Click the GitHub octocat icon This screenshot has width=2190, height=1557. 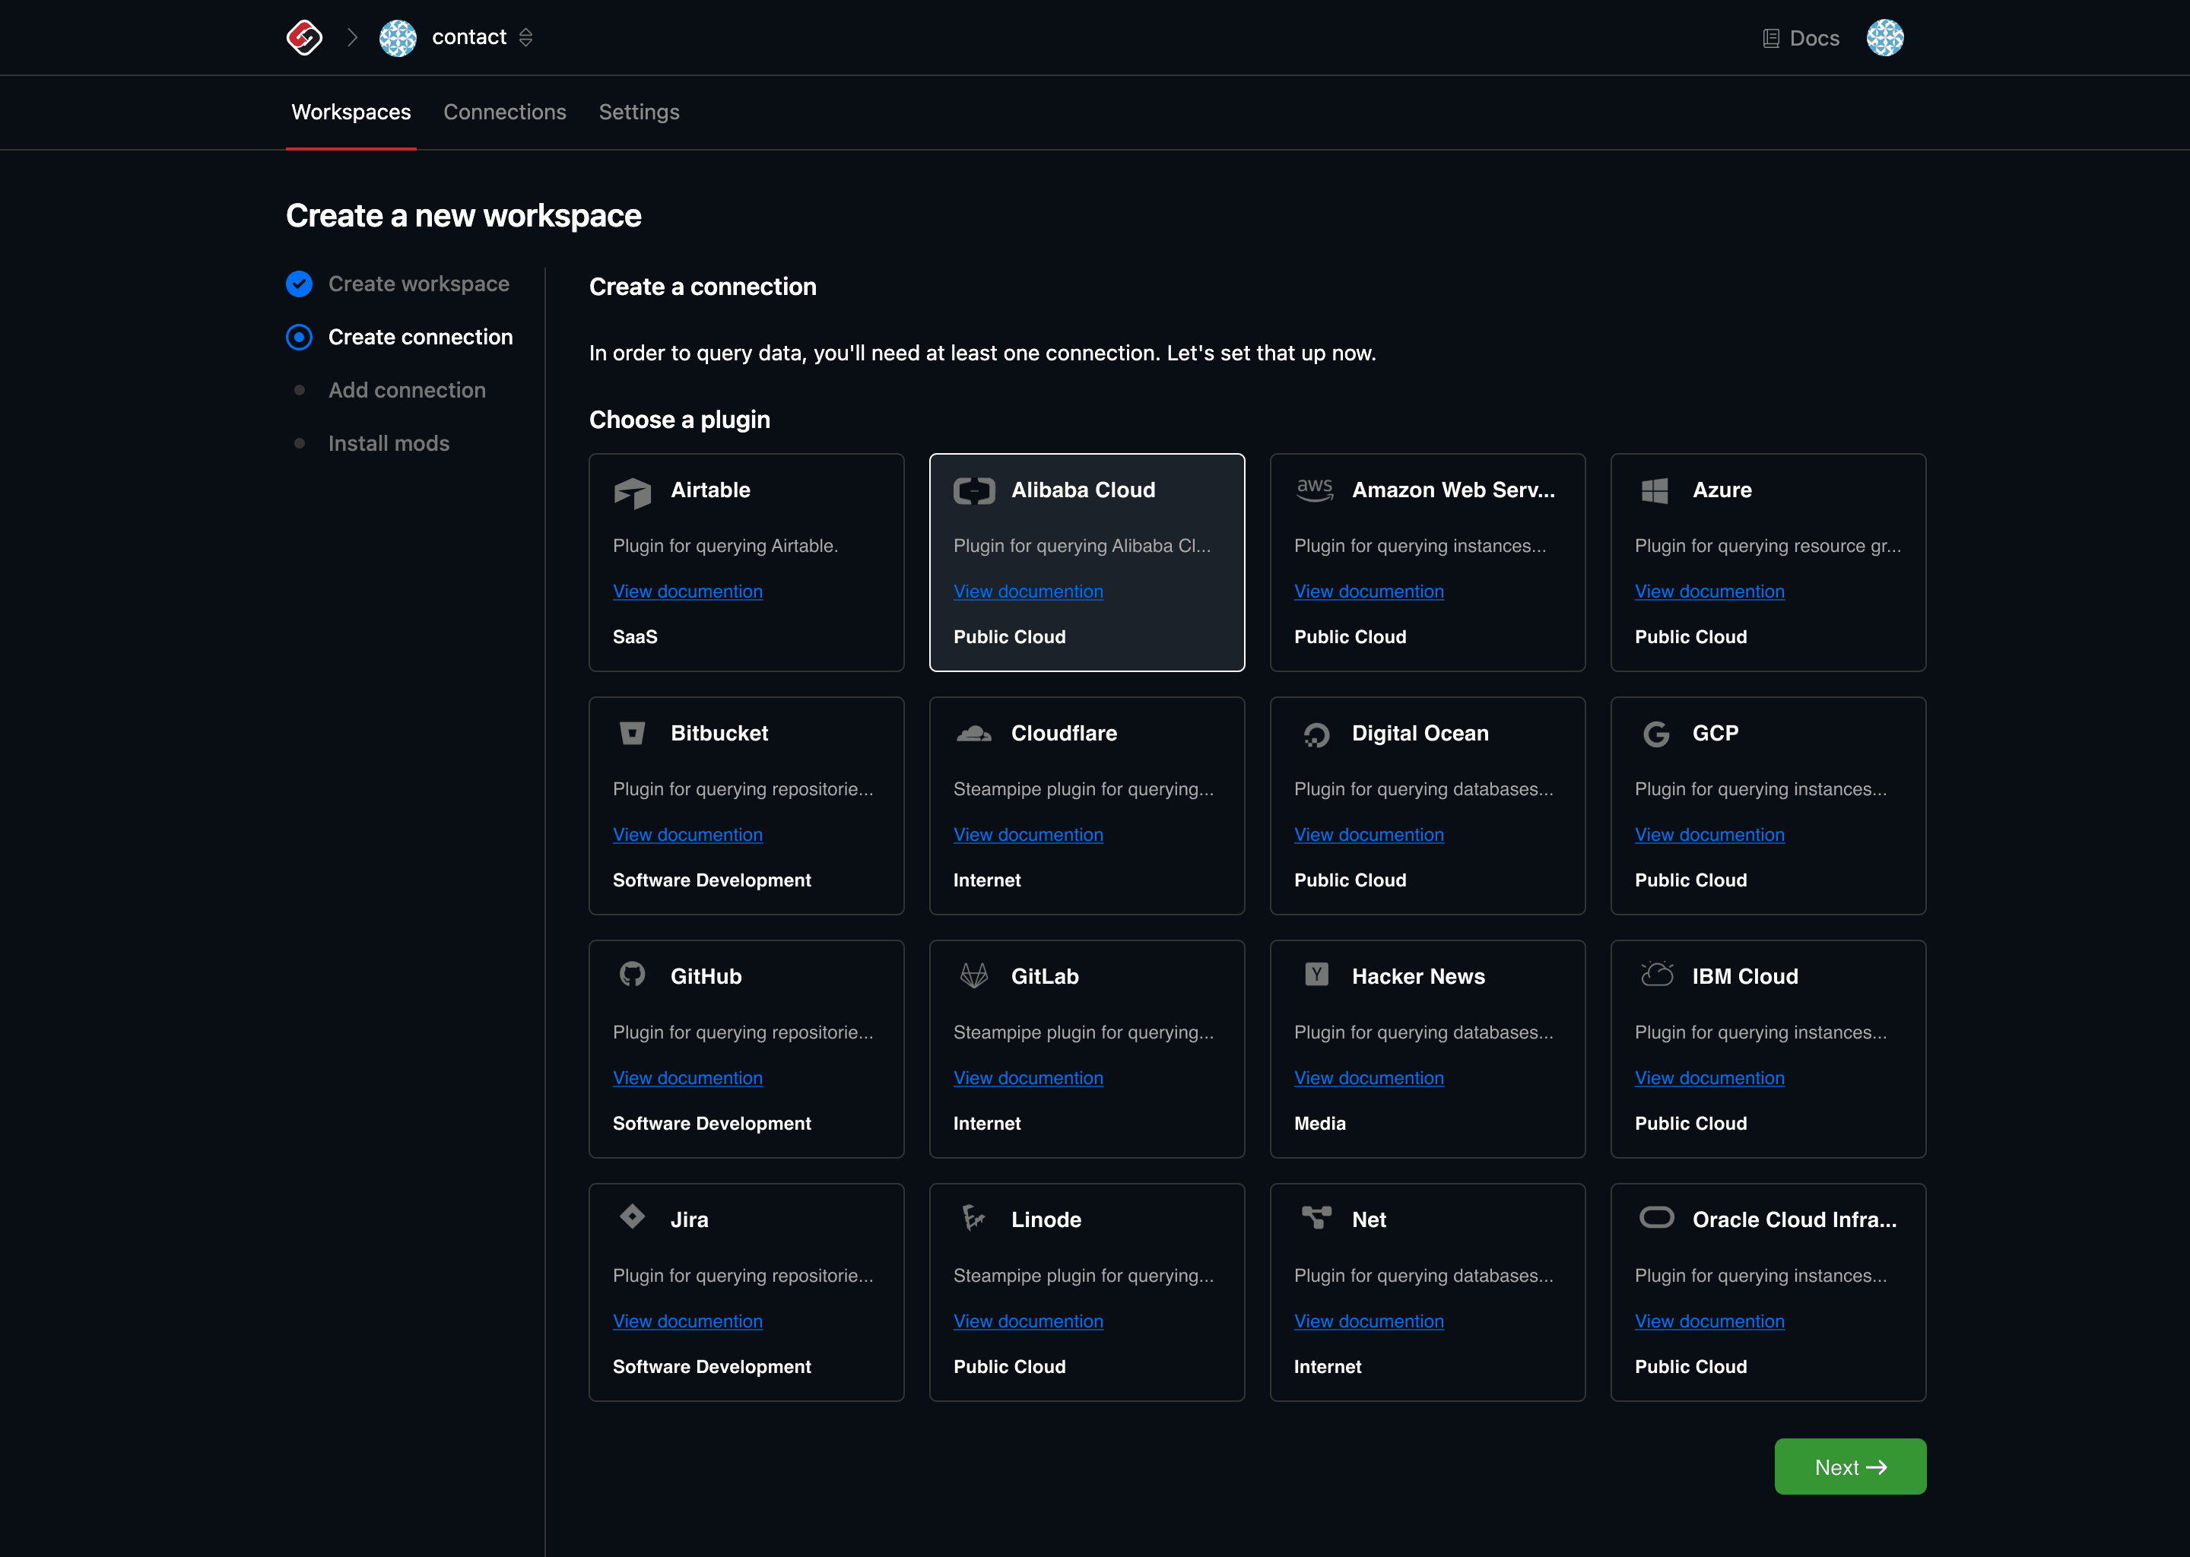[x=632, y=974]
